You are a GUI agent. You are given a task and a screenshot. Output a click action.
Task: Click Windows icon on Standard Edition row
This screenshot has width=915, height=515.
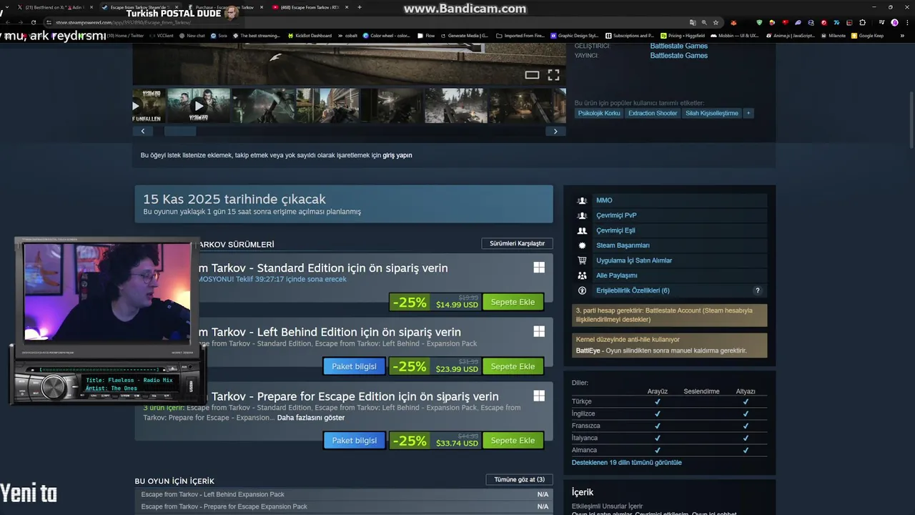(539, 268)
